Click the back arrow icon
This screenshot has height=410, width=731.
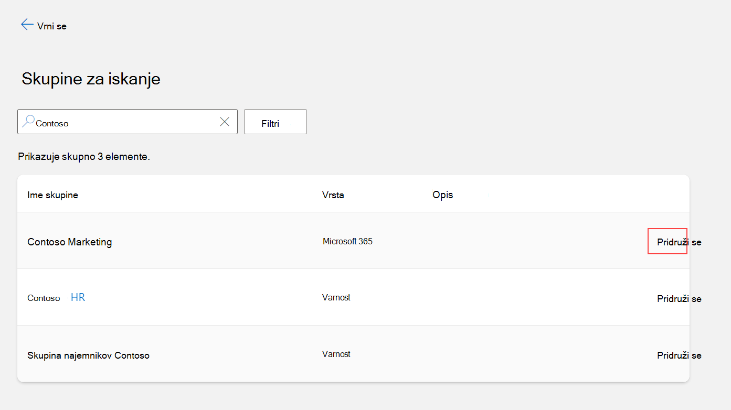(x=27, y=25)
